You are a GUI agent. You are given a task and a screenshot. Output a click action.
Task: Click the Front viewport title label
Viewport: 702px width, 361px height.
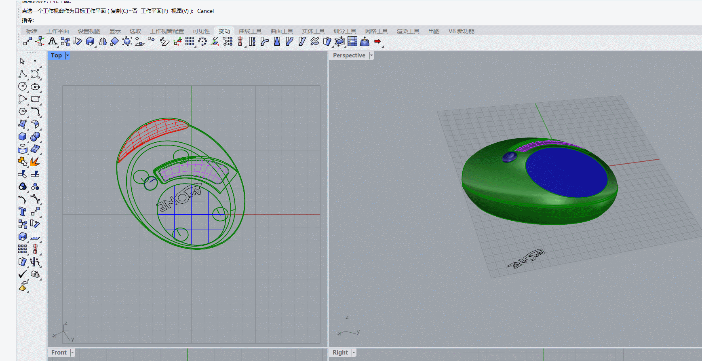click(59, 353)
